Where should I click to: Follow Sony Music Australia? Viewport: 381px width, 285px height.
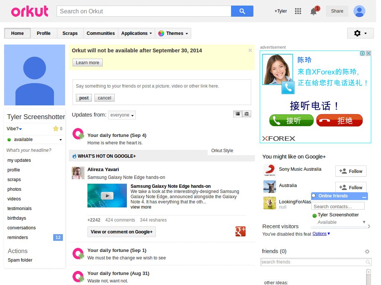pyautogui.click(x=350, y=171)
